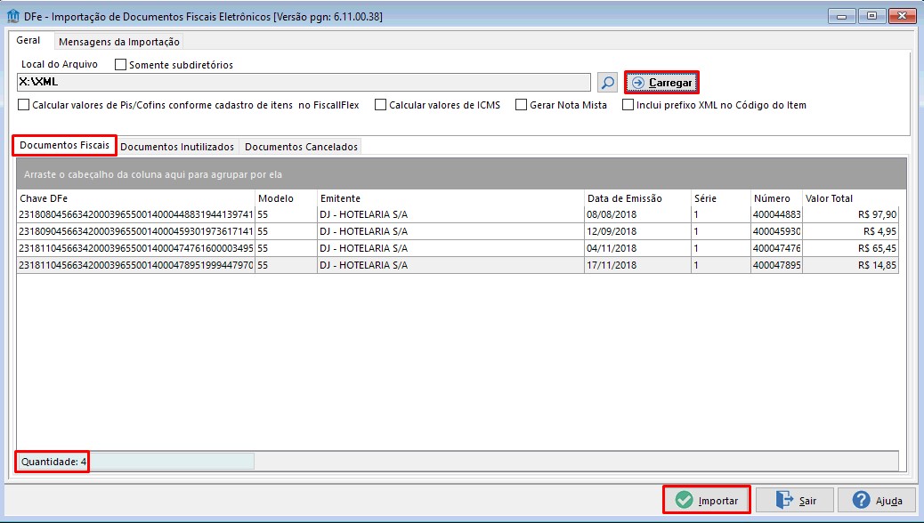Click value cell R$ 65,45

850,248
